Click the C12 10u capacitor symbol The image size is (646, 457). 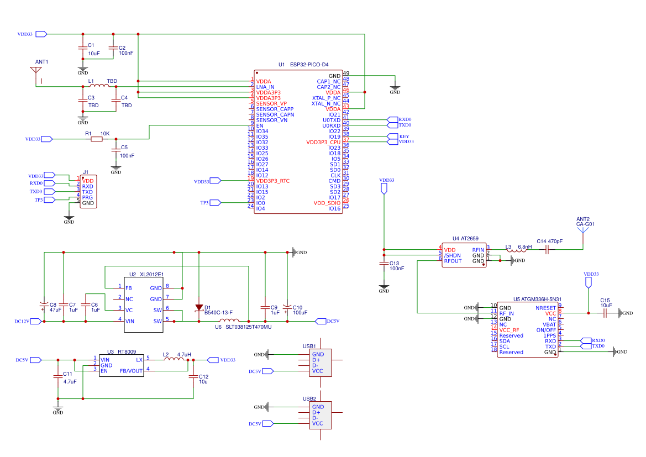193,377
